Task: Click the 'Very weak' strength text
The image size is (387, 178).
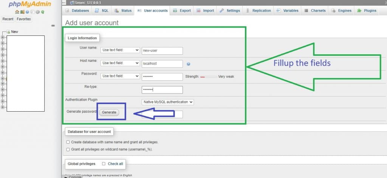Action: (x=226, y=77)
